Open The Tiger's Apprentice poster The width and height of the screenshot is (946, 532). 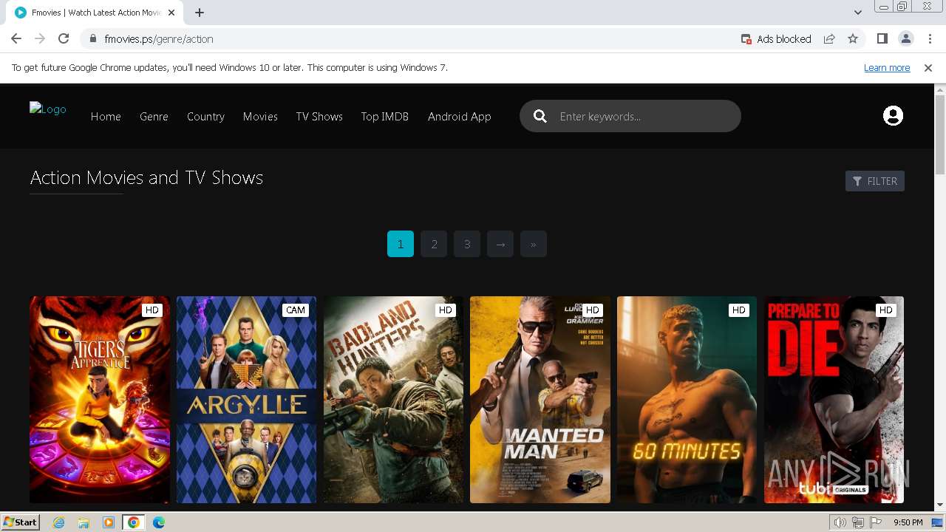click(x=100, y=400)
